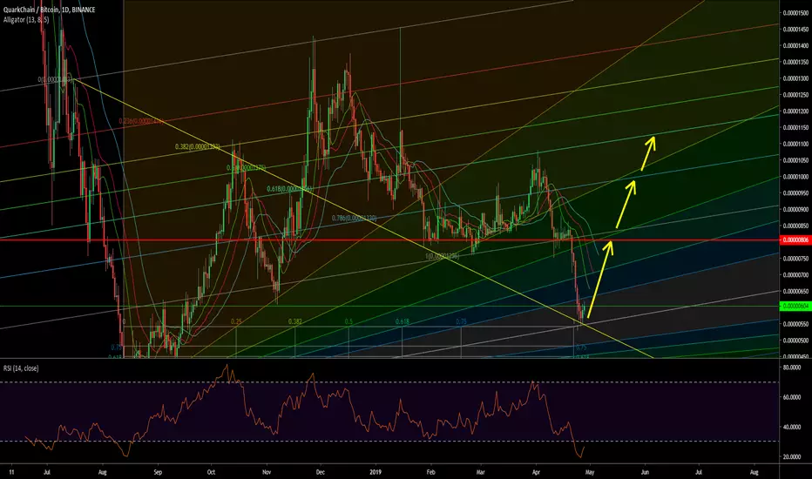The width and height of the screenshot is (812, 479).
Task: Click the 0.00000550 price axis label
Action: 796,324
